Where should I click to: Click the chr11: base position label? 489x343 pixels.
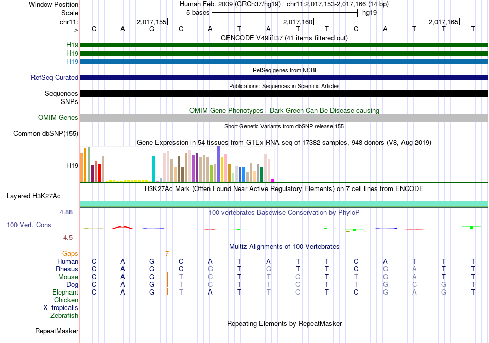coord(69,22)
